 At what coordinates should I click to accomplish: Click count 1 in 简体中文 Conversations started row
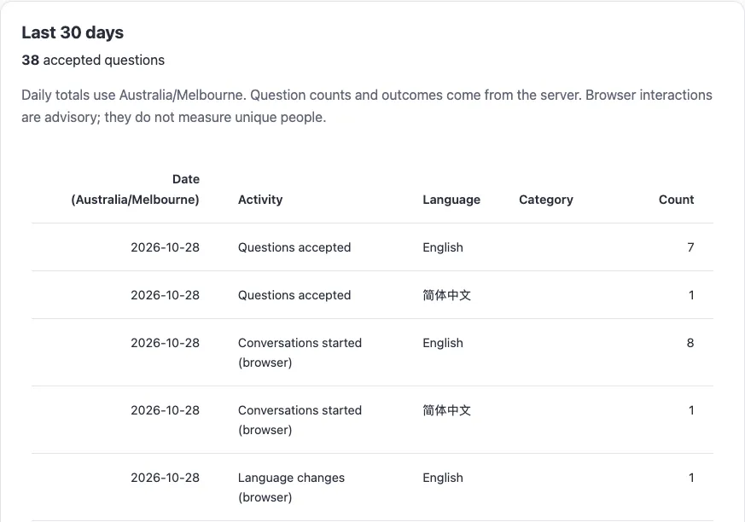691,410
